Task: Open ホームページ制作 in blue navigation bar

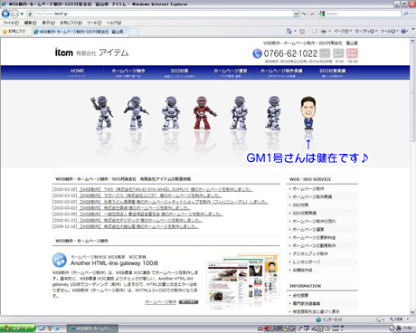Action: click(128, 72)
